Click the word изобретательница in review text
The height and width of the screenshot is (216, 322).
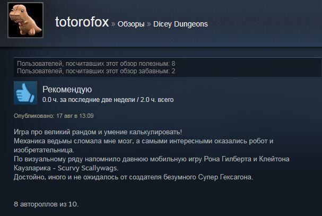tap(44, 150)
